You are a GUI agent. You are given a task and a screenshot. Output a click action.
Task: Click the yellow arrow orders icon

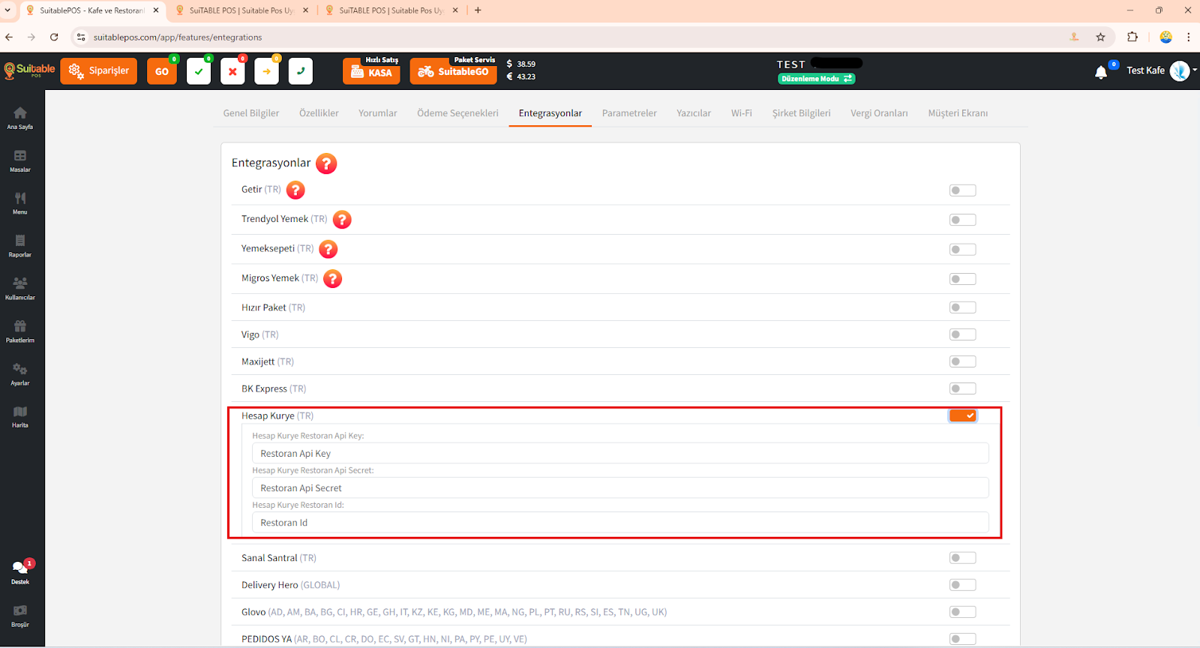tap(266, 71)
